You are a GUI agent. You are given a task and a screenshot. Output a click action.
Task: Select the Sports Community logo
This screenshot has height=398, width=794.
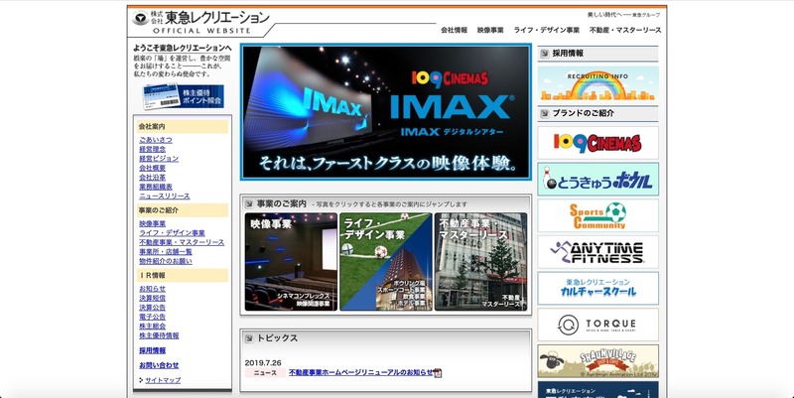pyautogui.click(x=597, y=215)
